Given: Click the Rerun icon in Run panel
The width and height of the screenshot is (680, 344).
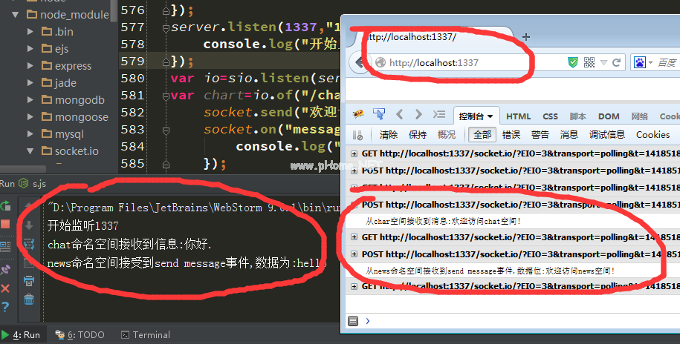Looking at the screenshot, I should [6, 206].
